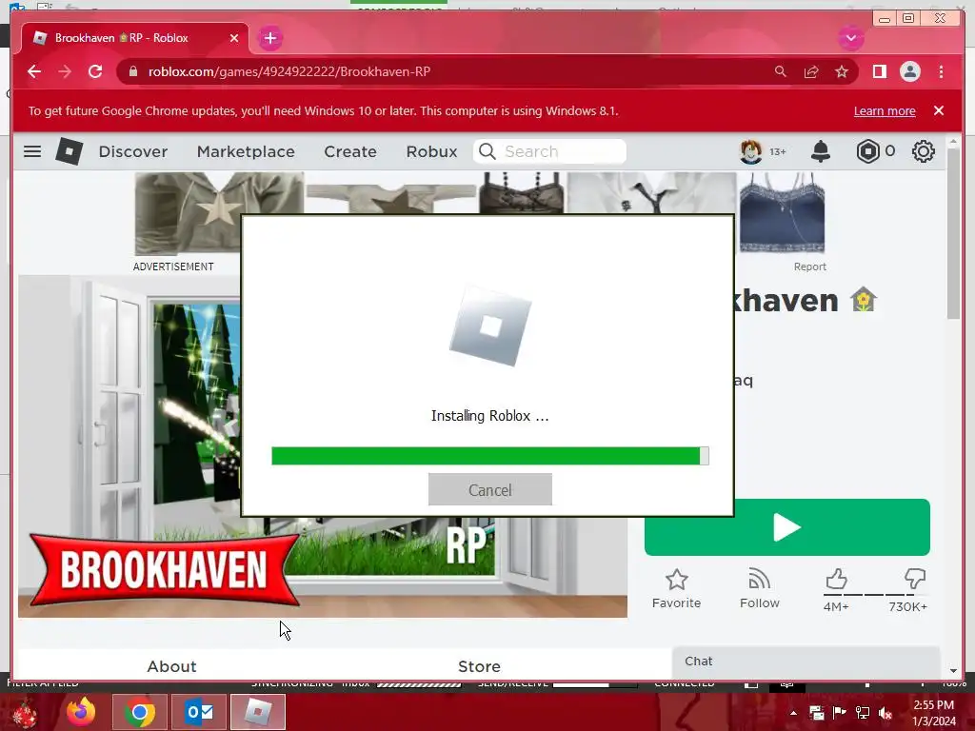Open Roblox notifications bell
This screenshot has width=975, height=731.
pyautogui.click(x=821, y=151)
